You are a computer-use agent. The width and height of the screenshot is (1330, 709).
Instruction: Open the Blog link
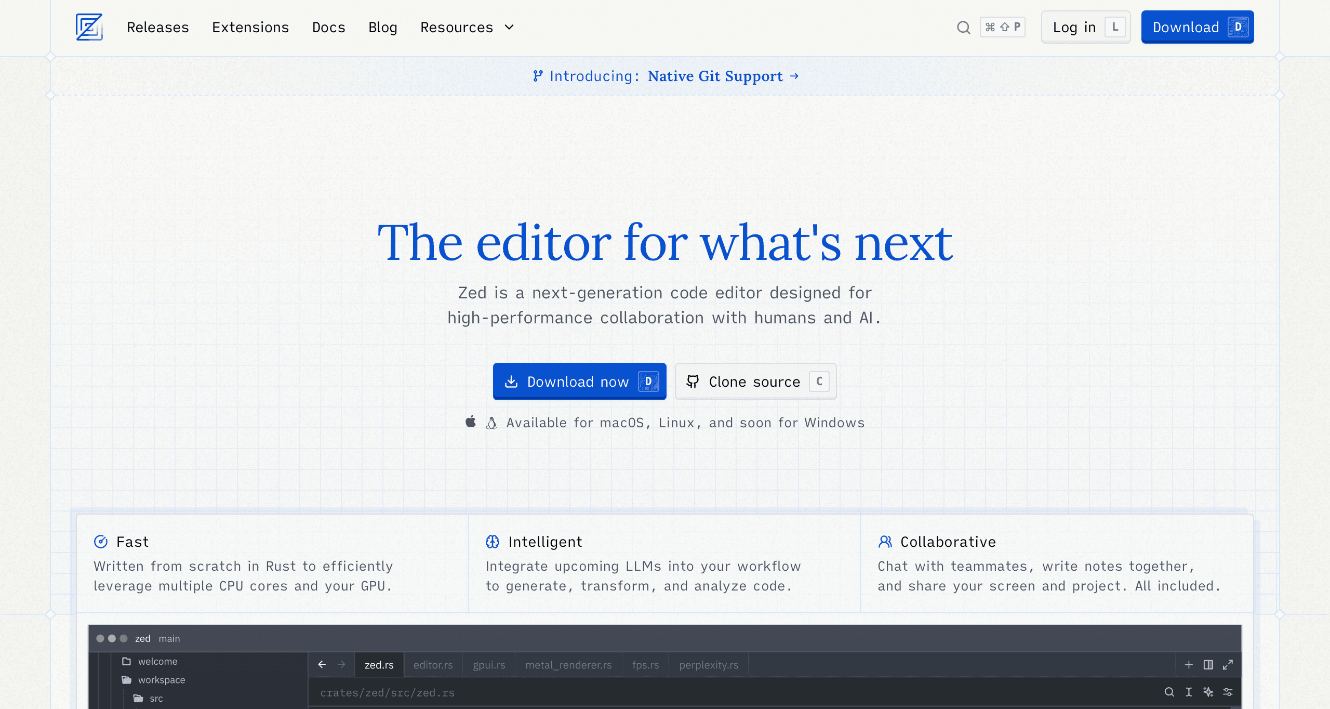tap(383, 27)
